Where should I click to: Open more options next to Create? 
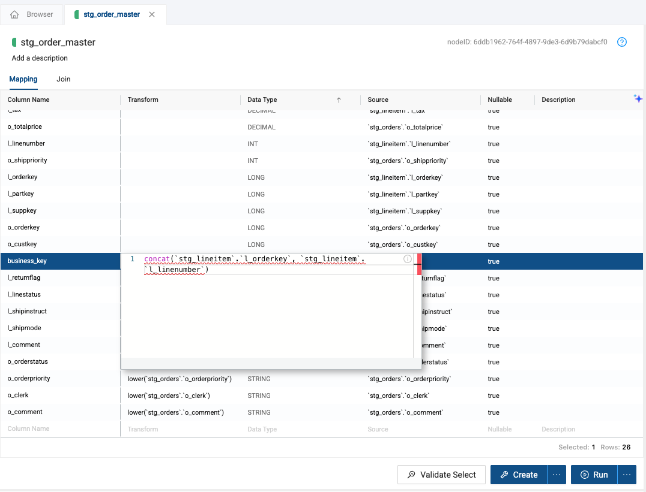click(557, 475)
